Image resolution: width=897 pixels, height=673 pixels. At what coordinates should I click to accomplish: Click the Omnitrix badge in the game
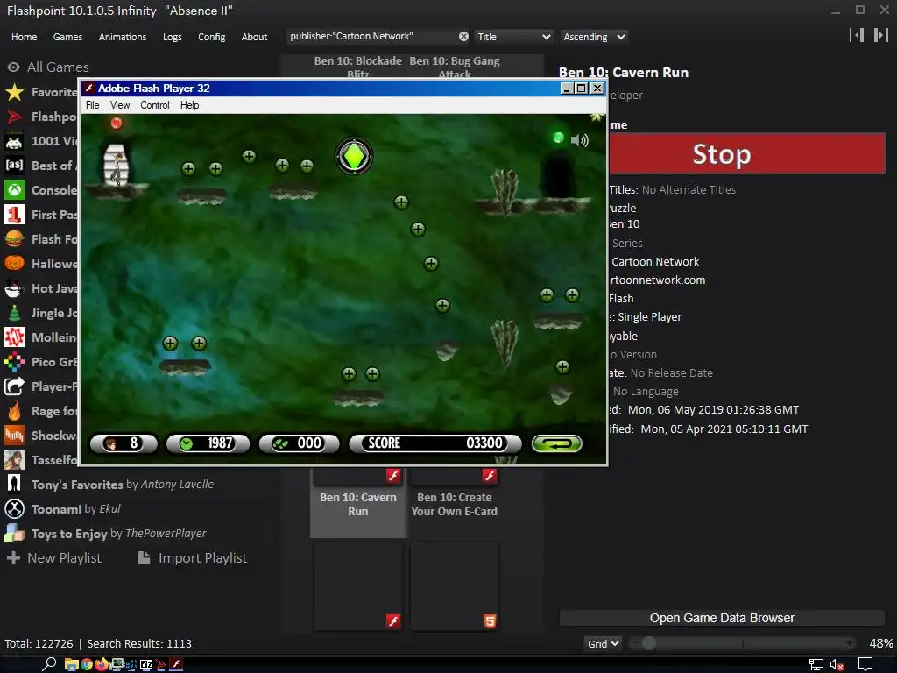(354, 157)
